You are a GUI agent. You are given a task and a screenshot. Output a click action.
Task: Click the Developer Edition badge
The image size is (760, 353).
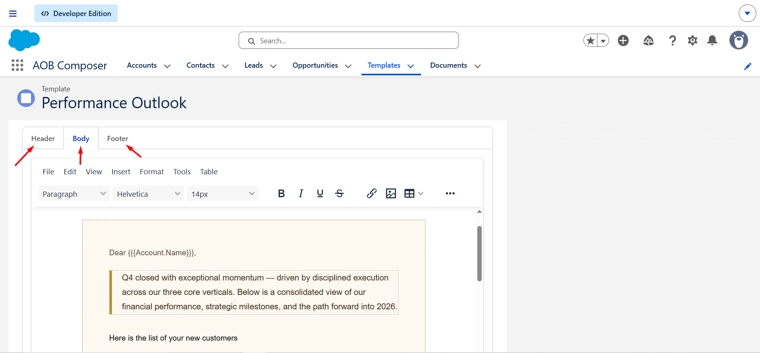click(76, 13)
